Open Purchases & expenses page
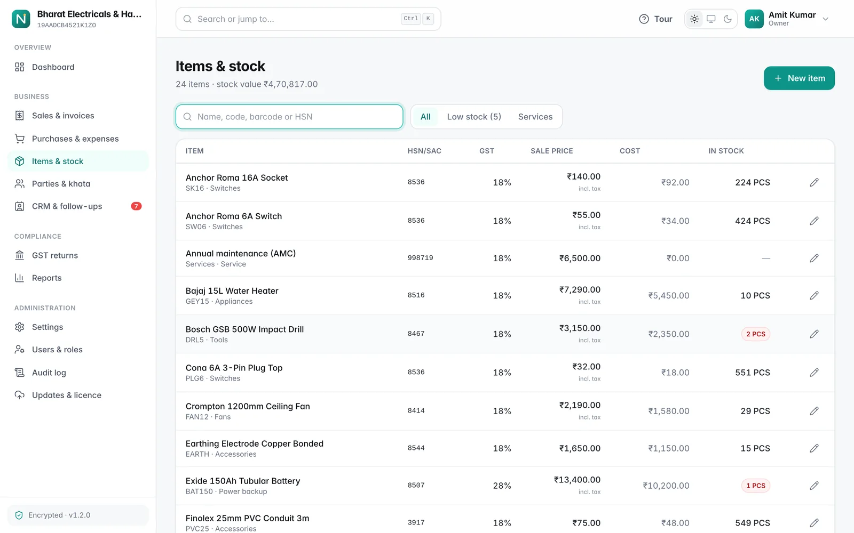 click(78, 139)
